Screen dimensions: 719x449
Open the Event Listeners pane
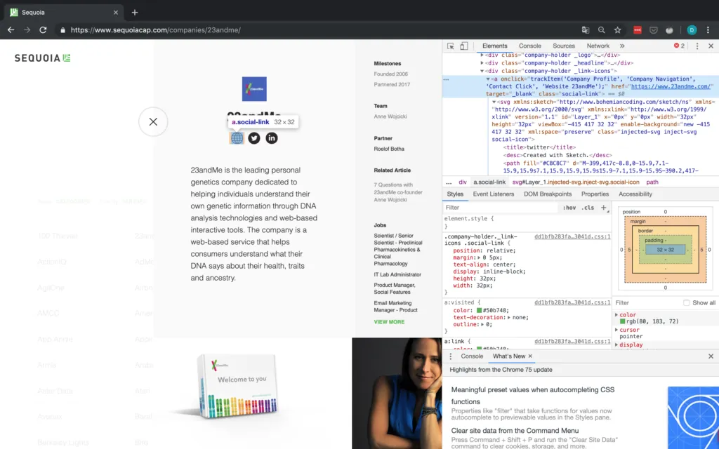[494, 194]
